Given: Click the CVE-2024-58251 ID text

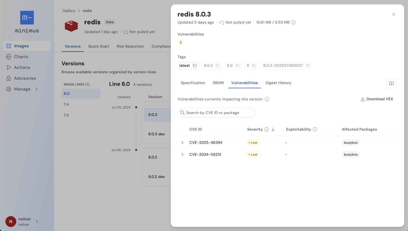Looking at the screenshot, I should coord(205,155).
